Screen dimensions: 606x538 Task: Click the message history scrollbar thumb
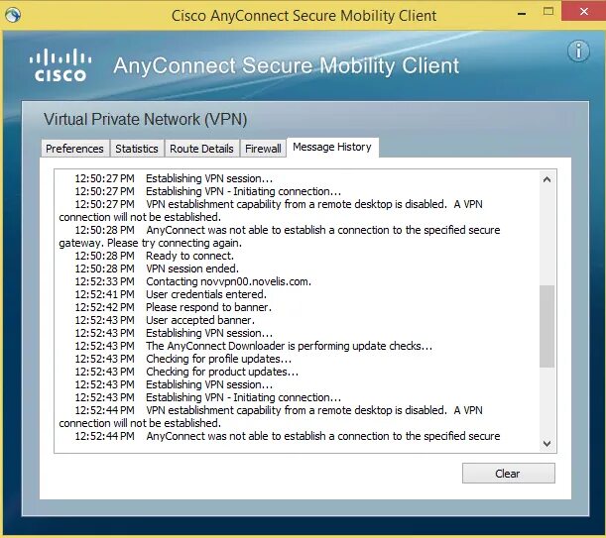546,327
